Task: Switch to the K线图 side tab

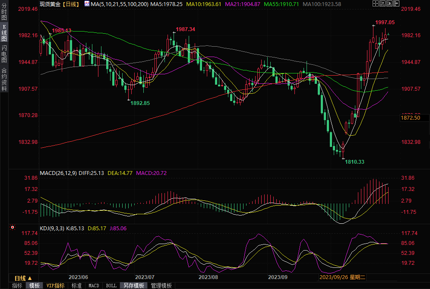Action: click(x=4, y=33)
